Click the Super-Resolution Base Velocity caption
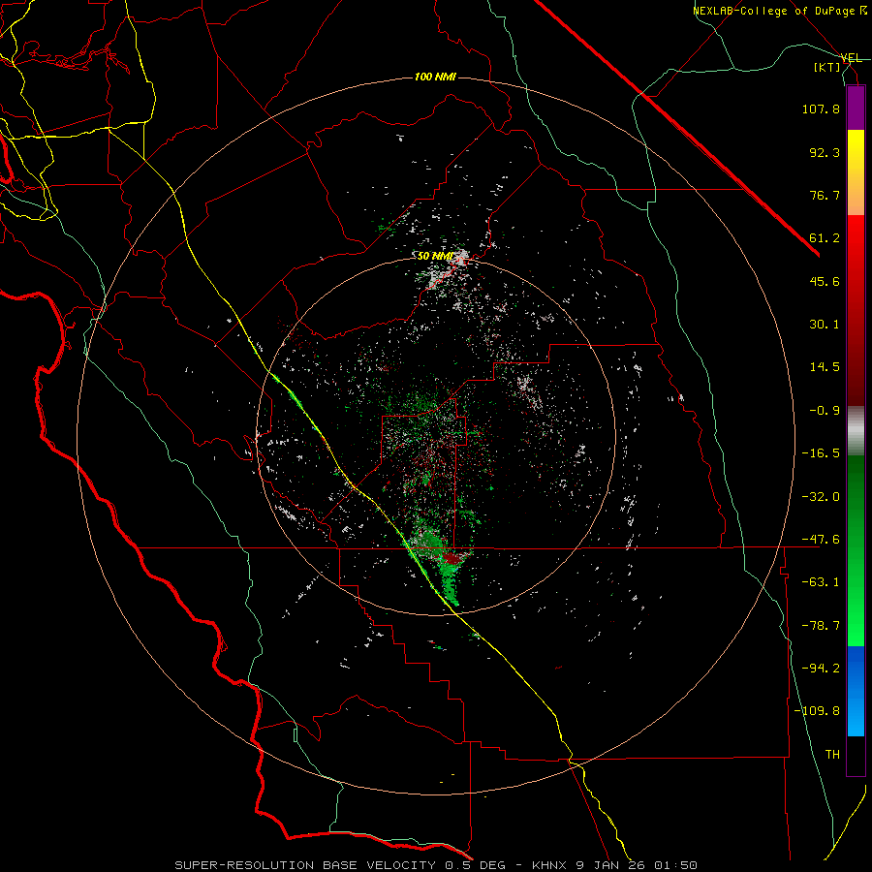 [436, 865]
